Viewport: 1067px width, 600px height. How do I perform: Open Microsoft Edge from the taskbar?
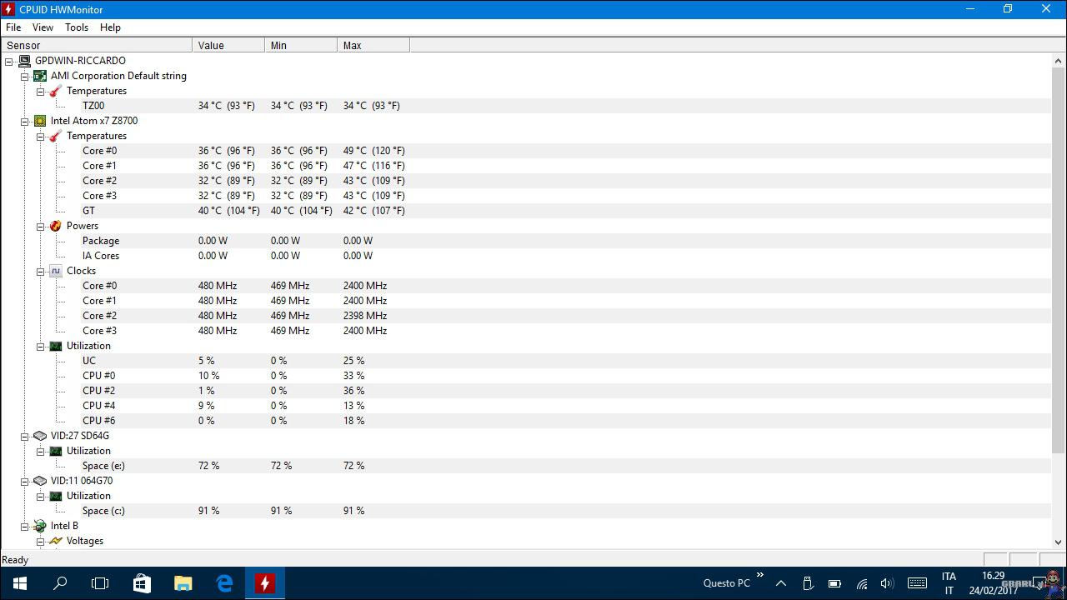pyautogui.click(x=223, y=583)
